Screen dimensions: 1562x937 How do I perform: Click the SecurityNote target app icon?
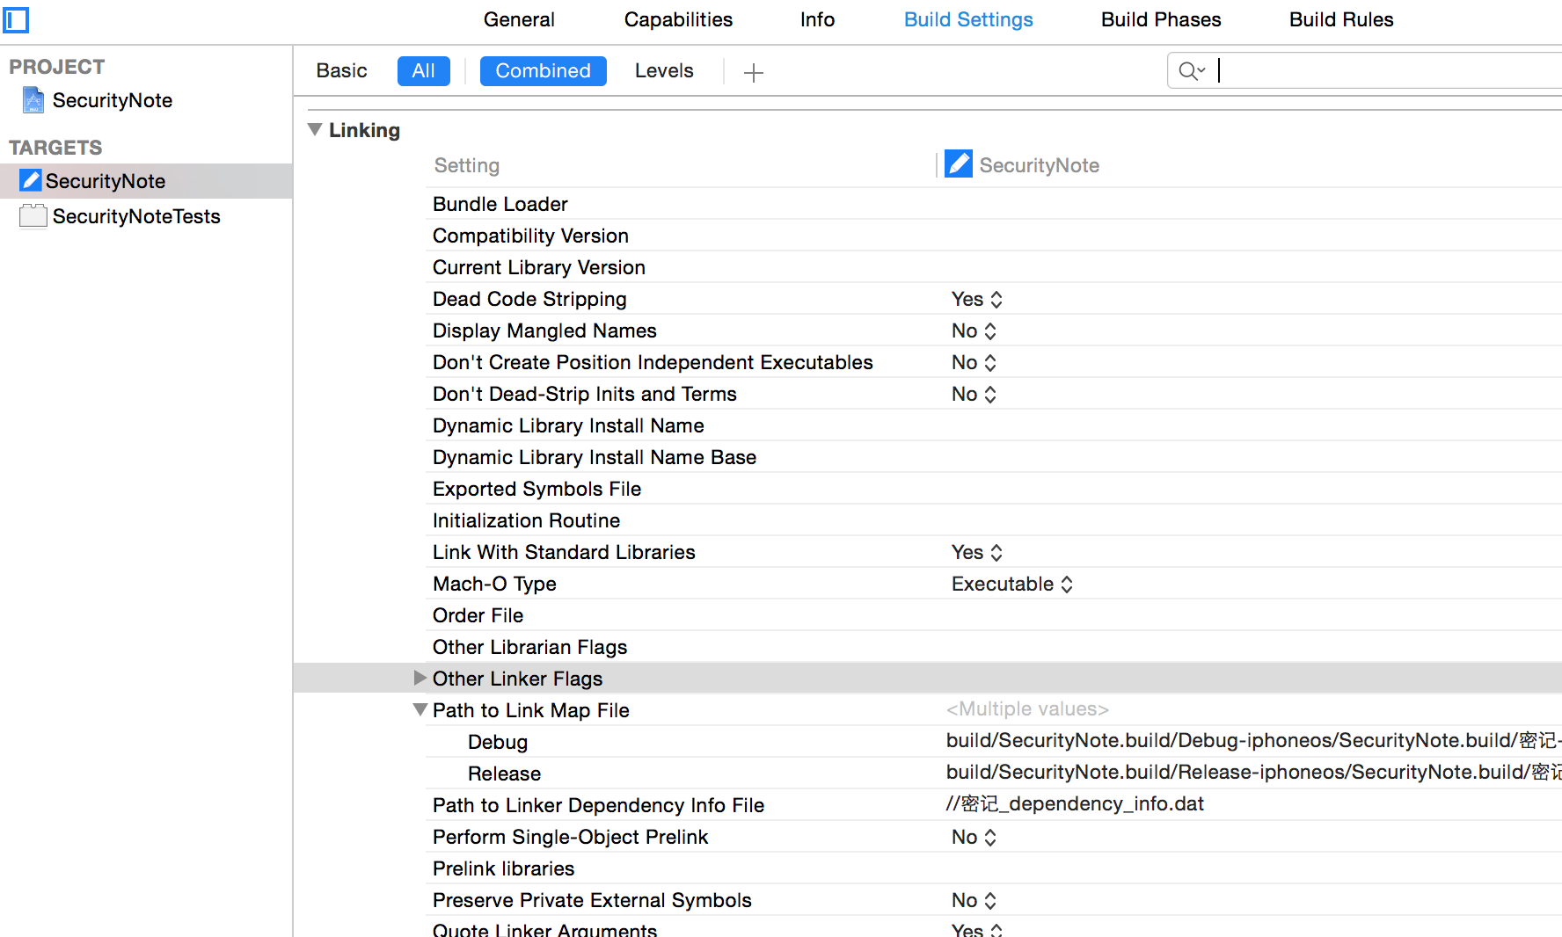[x=31, y=180]
